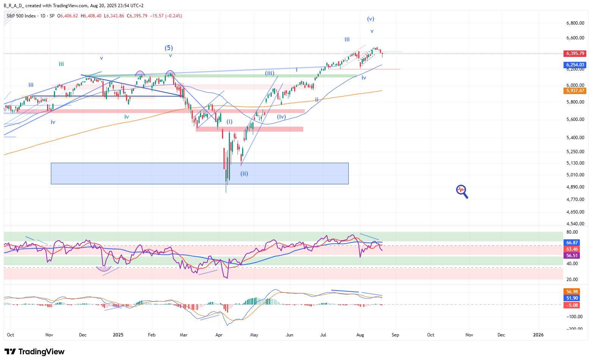592x363 pixels.
Task: Click the RSI red value label 63.46
Action: click(572, 249)
